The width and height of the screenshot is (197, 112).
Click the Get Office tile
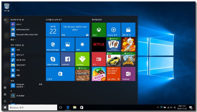click(x=114, y=74)
